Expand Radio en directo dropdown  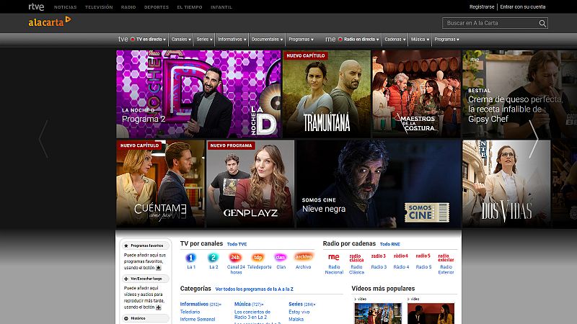[x=358, y=40]
